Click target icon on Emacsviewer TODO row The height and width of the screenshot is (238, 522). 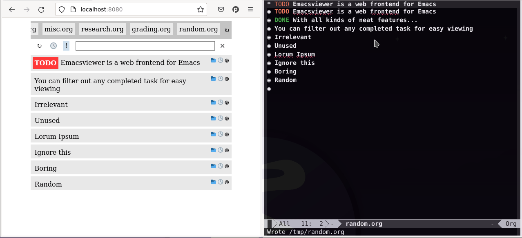(227, 60)
